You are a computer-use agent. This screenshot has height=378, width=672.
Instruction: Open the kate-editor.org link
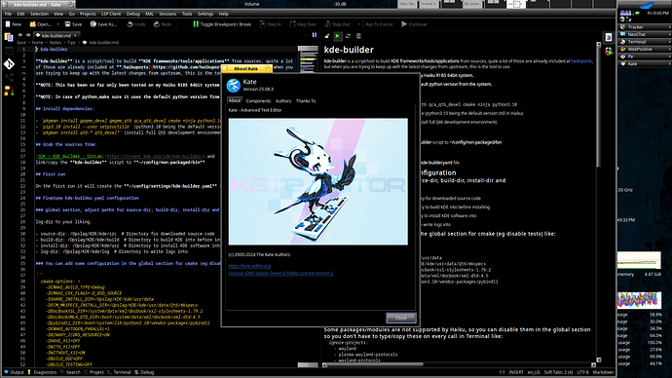[249, 266]
